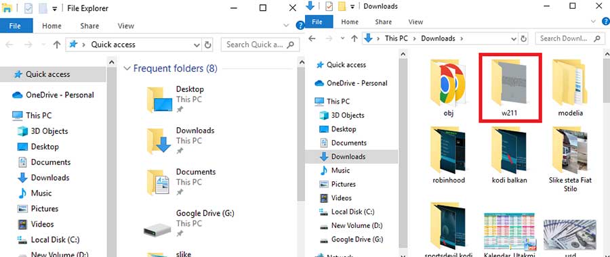The height and width of the screenshot is (257, 610).
Task: Select OneDrive - Personal in File Explorer sidebar
Action: tap(53, 95)
